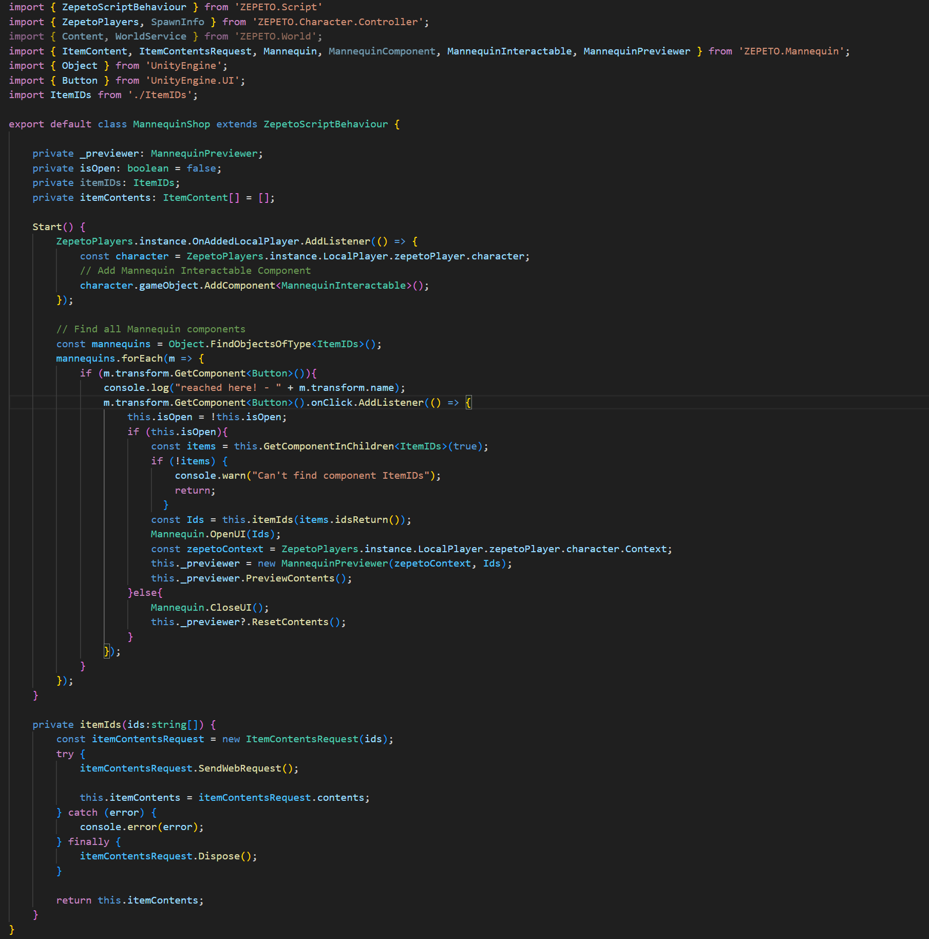Place cursor on the zepetoContext constant
929x939 pixels.
[225, 549]
